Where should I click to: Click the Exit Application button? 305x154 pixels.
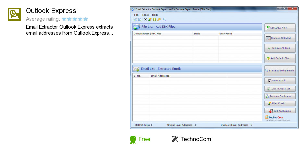(280, 111)
